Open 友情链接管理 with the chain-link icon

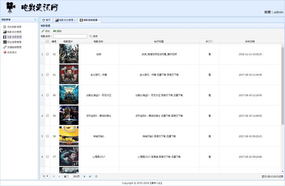[12, 47]
